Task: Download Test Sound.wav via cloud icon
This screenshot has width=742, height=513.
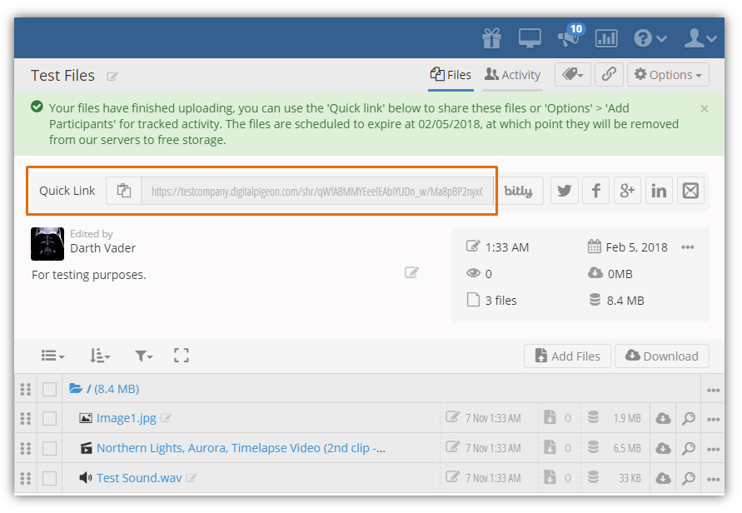Action: pyautogui.click(x=663, y=478)
